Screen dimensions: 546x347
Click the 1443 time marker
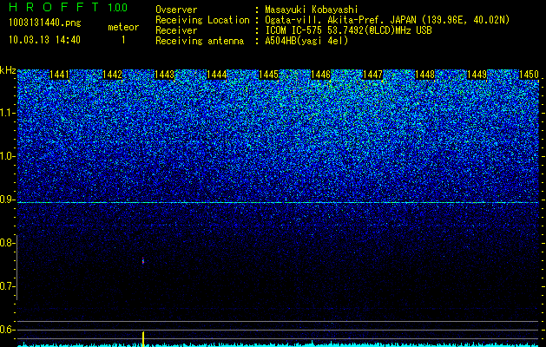[x=164, y=75]
